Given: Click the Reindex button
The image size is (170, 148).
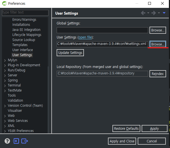Looking at the screenshot, I should click(x=158, y=74).
